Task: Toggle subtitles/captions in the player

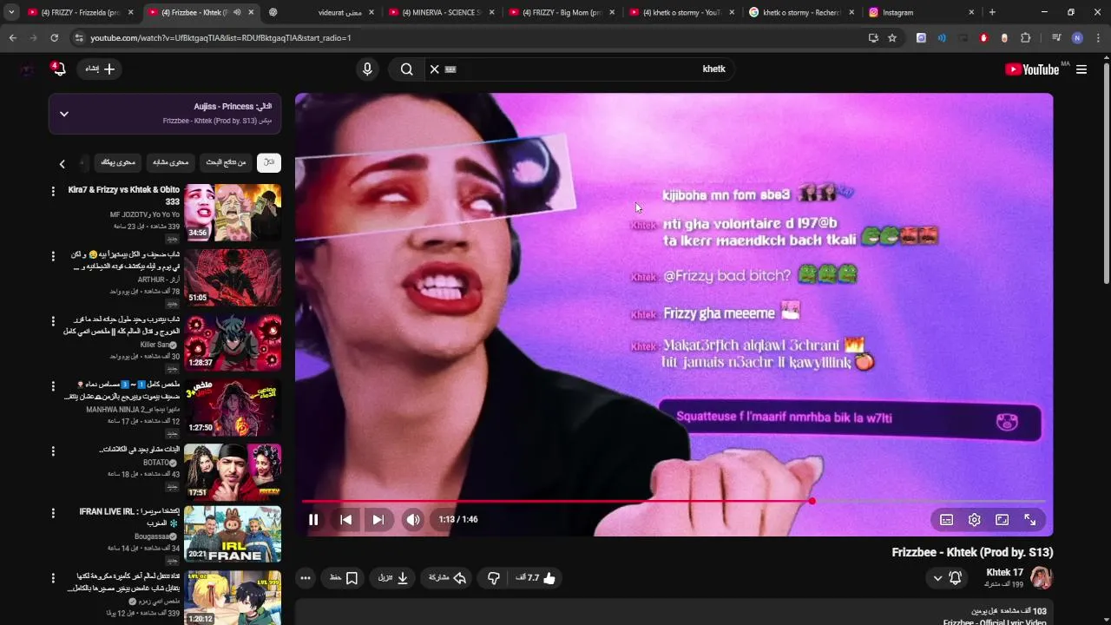Action: [946, 519]
